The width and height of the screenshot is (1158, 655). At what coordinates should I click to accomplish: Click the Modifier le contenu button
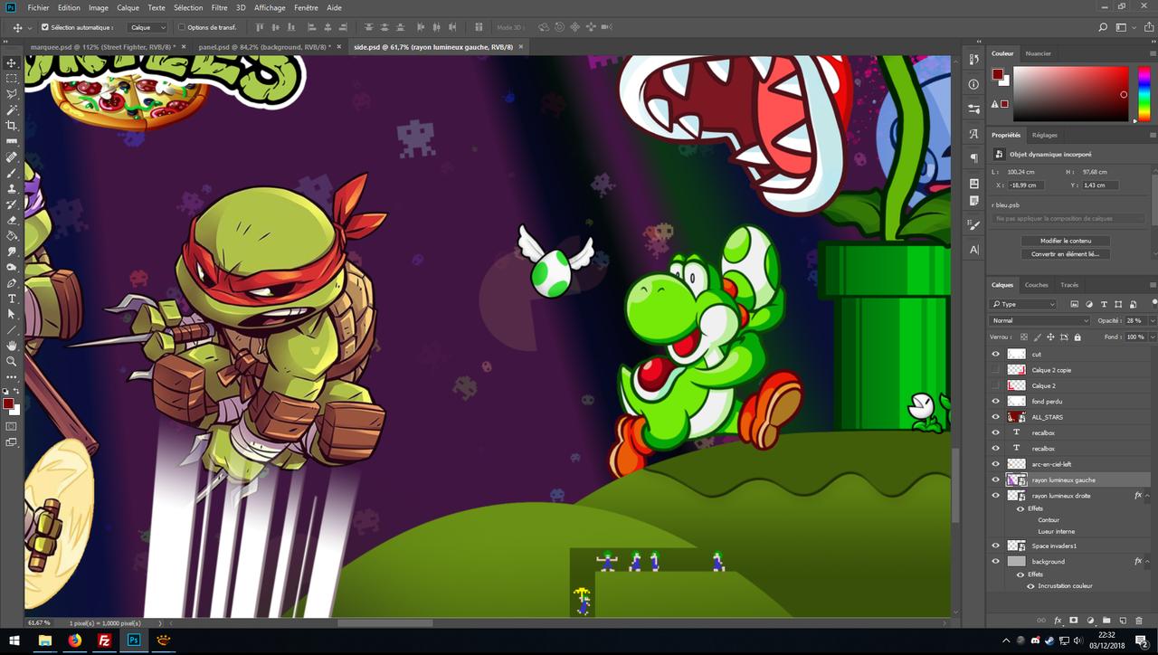[1068, 241]
